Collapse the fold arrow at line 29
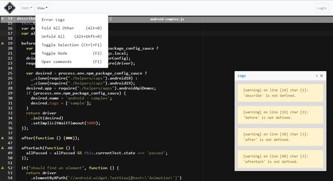333x181 pixels. click(14, 93)
